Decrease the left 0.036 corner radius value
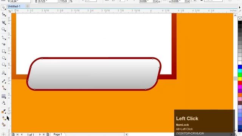 tap(154, 2)
